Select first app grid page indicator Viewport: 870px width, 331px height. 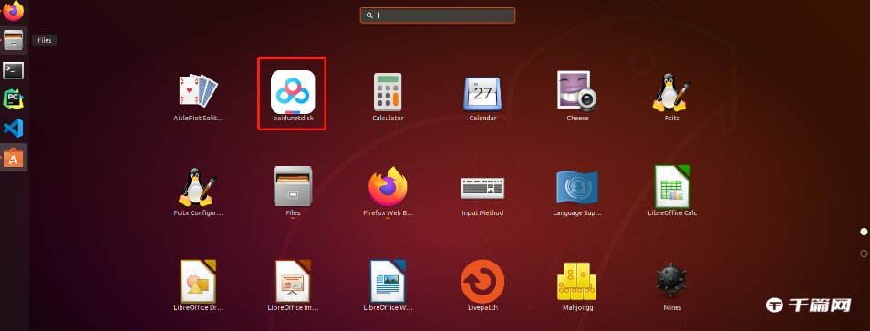point(864,232)
